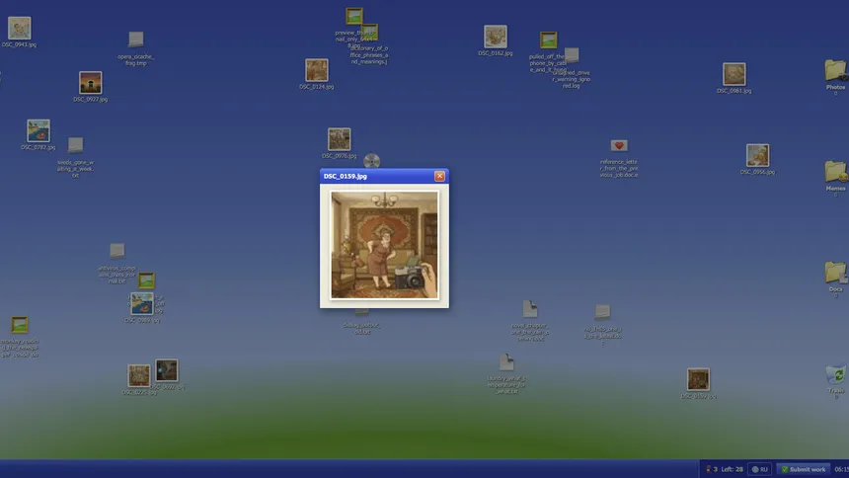
Task: Open the Trash bin
Action: 836,375
